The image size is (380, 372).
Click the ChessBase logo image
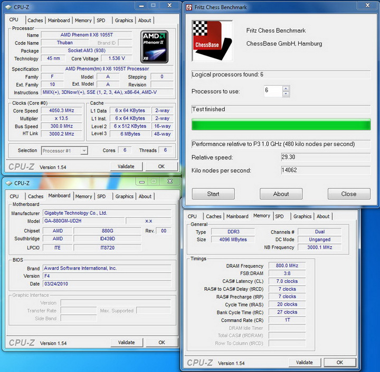point(212,41)
